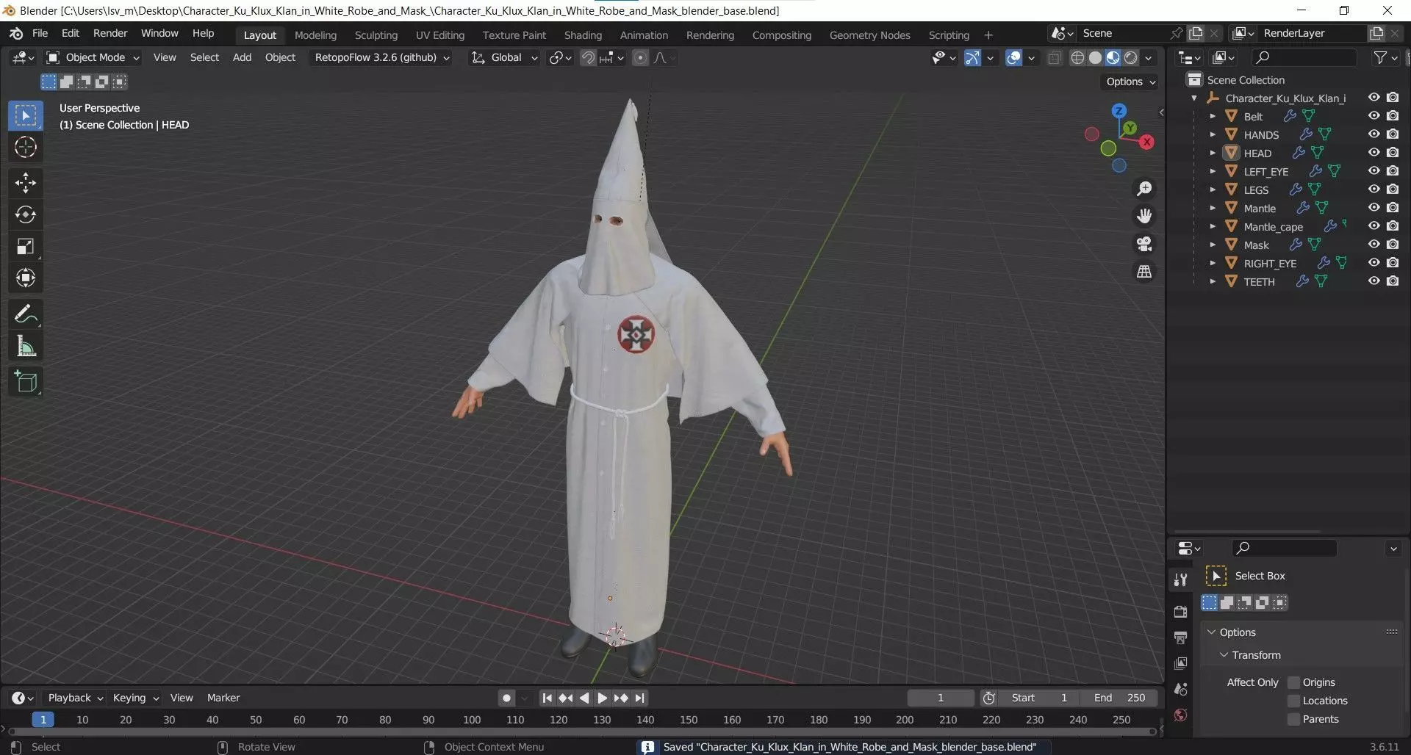Open the viewport Options dropdown
Viewport: 1411px width, 755px height.
pos(1131,82)
